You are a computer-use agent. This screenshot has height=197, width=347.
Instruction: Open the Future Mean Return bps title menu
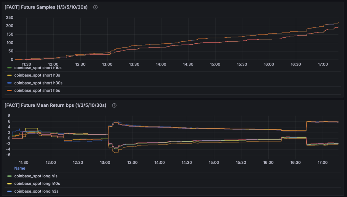tap(55, 105)
